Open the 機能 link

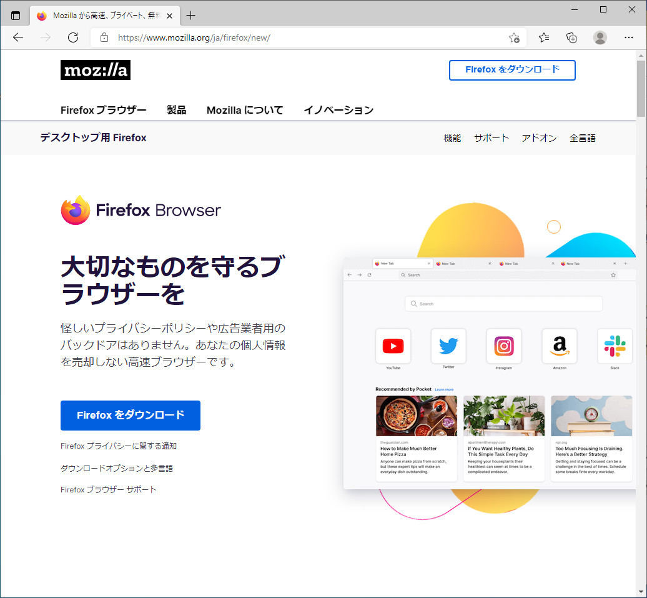tap(452, 138)
